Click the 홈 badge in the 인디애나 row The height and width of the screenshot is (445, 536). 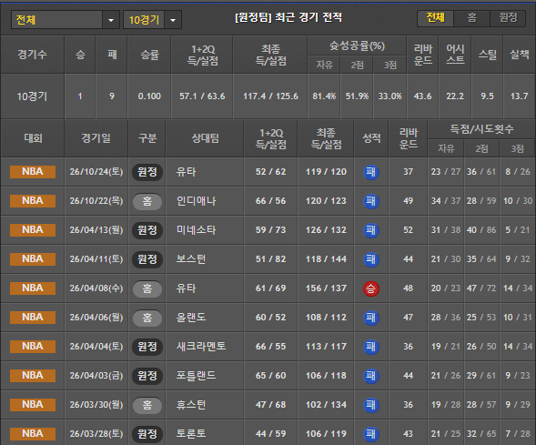click(x=147, y=201)
